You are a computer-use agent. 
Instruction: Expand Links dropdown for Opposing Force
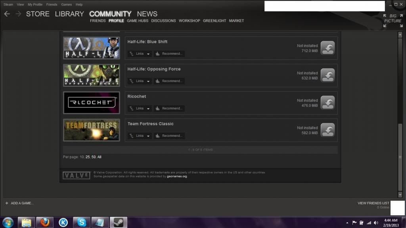point(140,81)
